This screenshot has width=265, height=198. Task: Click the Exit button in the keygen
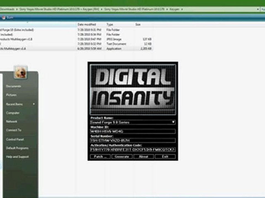coord(165,156)
